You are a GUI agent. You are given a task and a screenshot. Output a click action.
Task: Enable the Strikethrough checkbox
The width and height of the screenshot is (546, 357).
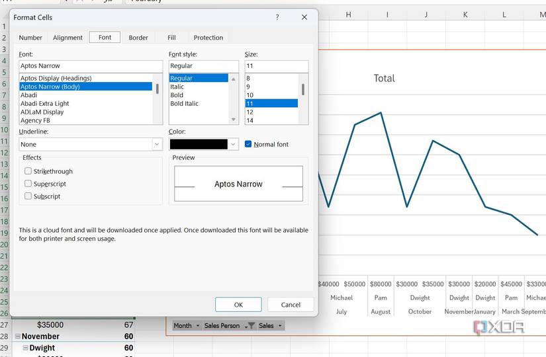coord(28,171)
